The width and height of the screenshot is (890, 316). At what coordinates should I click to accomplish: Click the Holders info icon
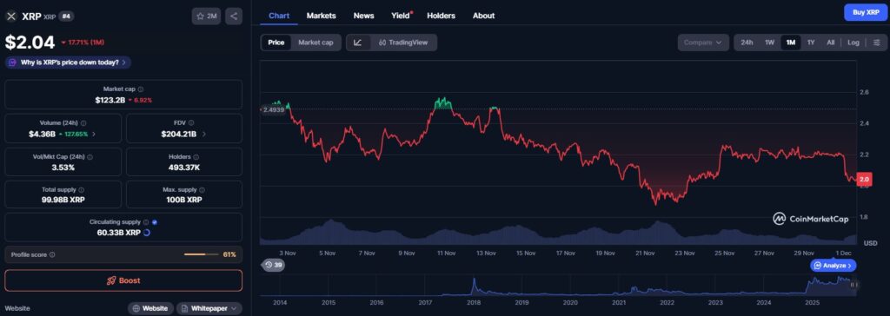point(196,156)
